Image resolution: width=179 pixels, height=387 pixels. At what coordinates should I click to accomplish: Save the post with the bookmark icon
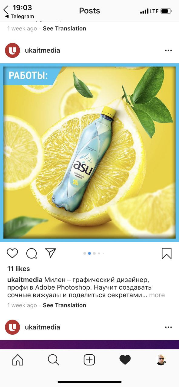[x=167, y=253]
